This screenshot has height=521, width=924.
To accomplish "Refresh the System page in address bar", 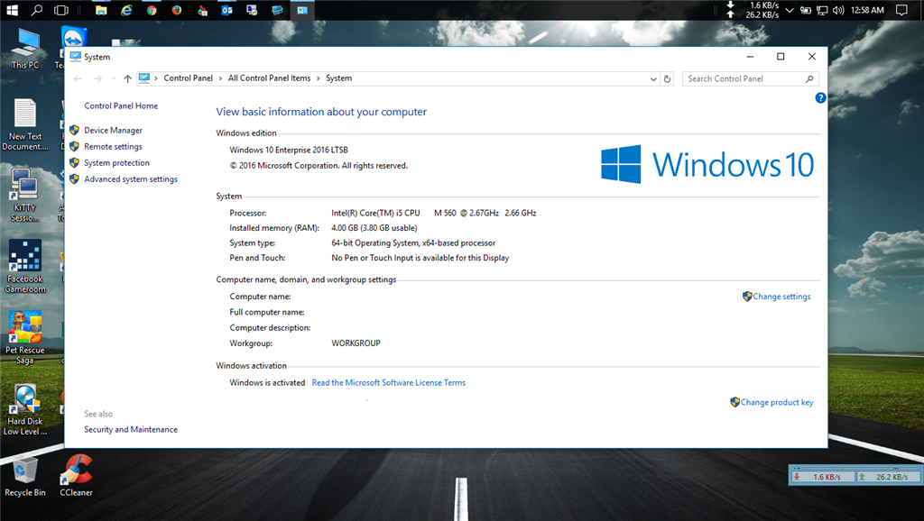I will (x=668, y=78).
